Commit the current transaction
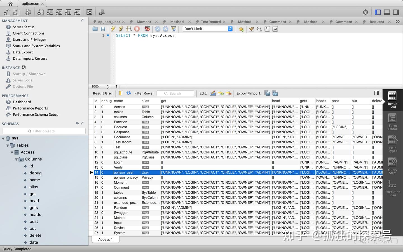 pos(158,29)
